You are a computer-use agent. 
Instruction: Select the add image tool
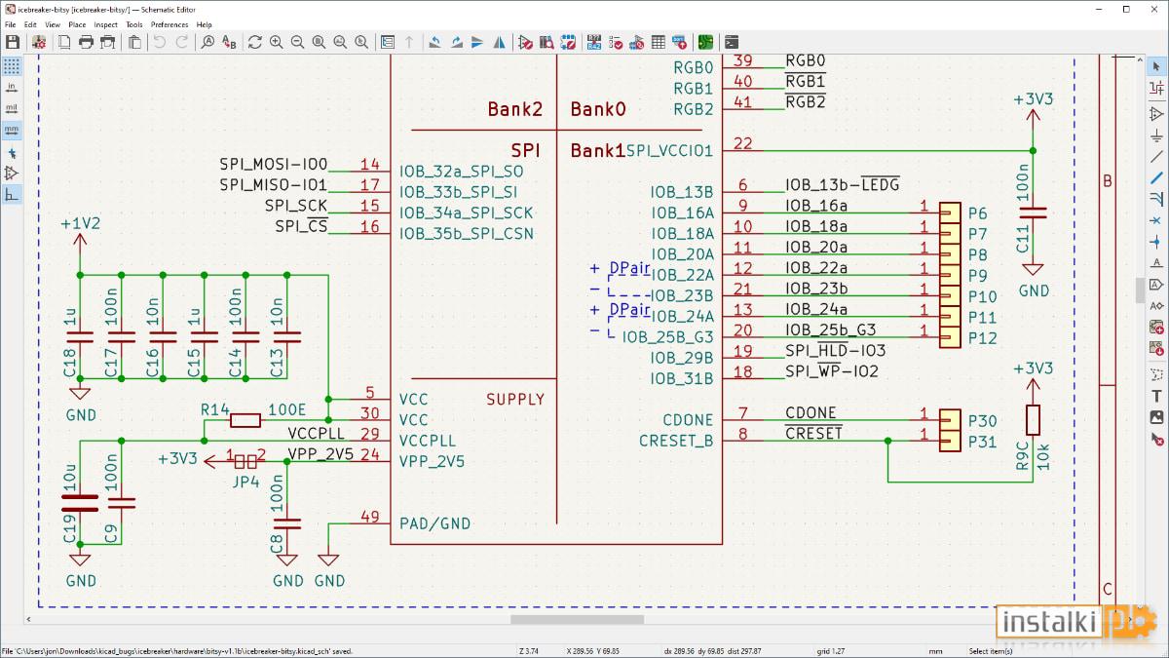1156,417
